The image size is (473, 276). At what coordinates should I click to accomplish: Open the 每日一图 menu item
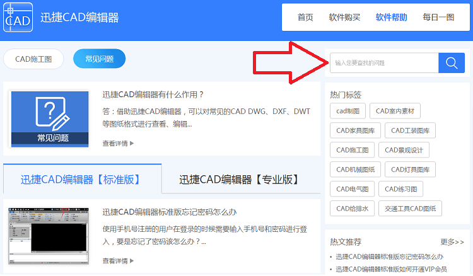(438, 17)
